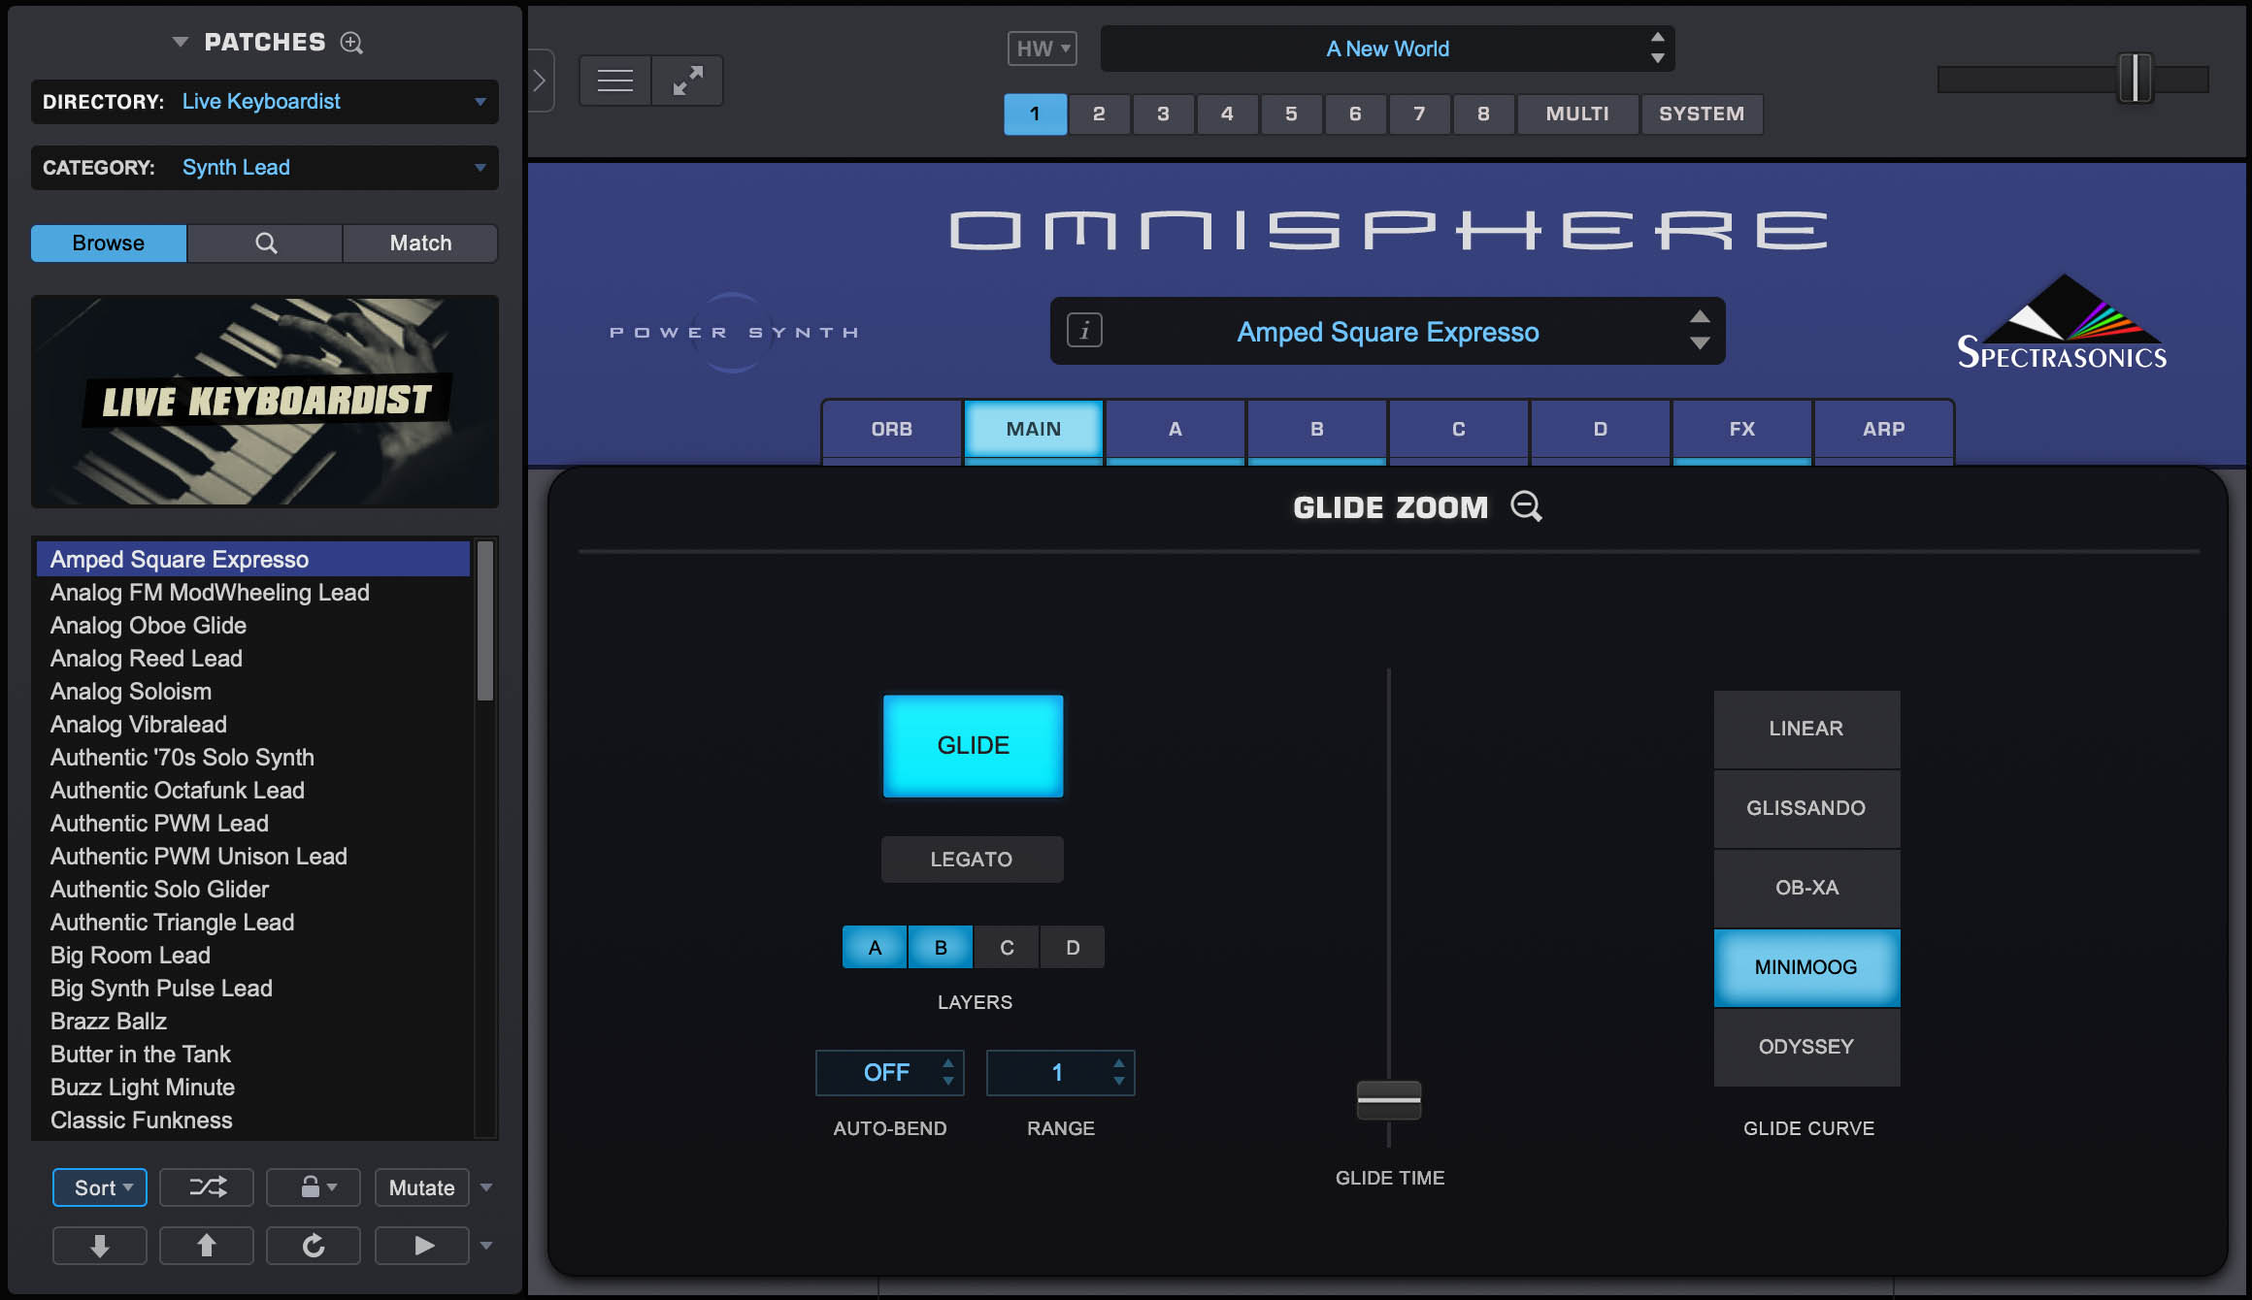Click the shuffle/random patch icon
The height and width of the screenshot is (1300, 2252).
206,1186
